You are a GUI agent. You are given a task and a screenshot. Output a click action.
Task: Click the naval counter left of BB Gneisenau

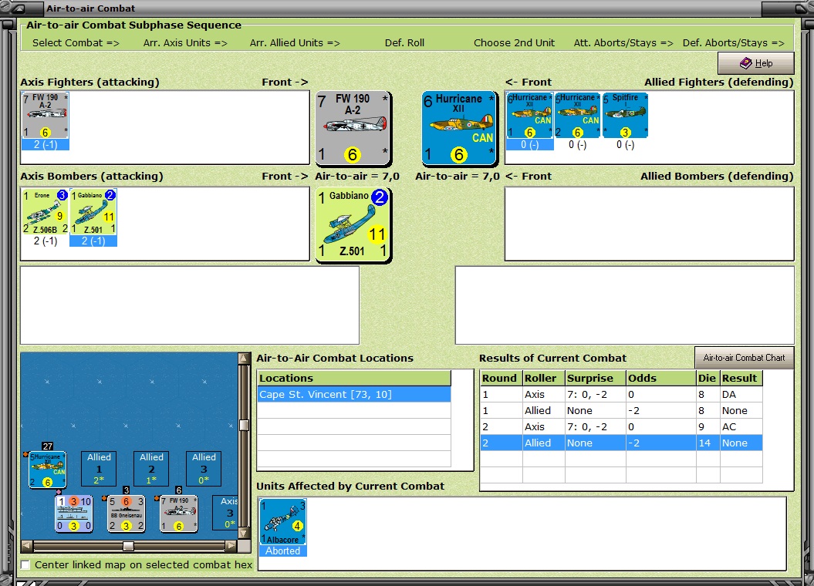click(x=74, y=514)
